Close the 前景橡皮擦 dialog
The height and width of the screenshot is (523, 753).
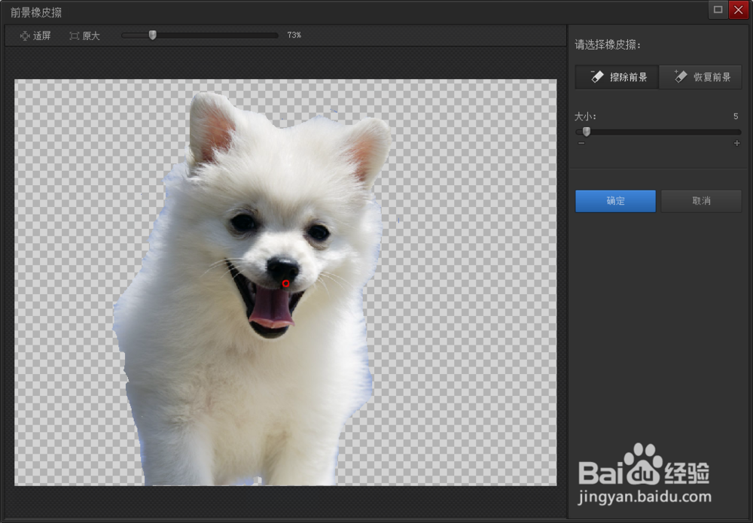(x=737, y=10)
